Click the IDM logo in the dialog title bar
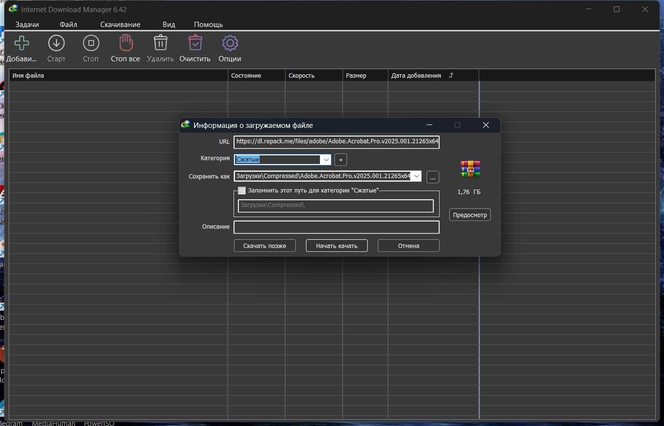 pyautogui.click(x=186, y=125)
